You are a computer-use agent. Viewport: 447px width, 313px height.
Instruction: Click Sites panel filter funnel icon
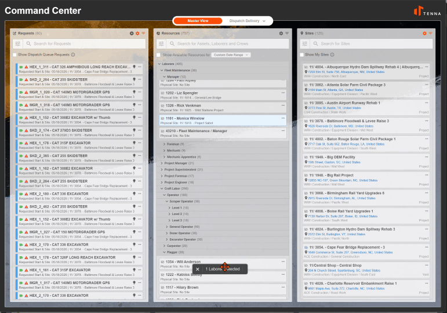pos(430,34)
